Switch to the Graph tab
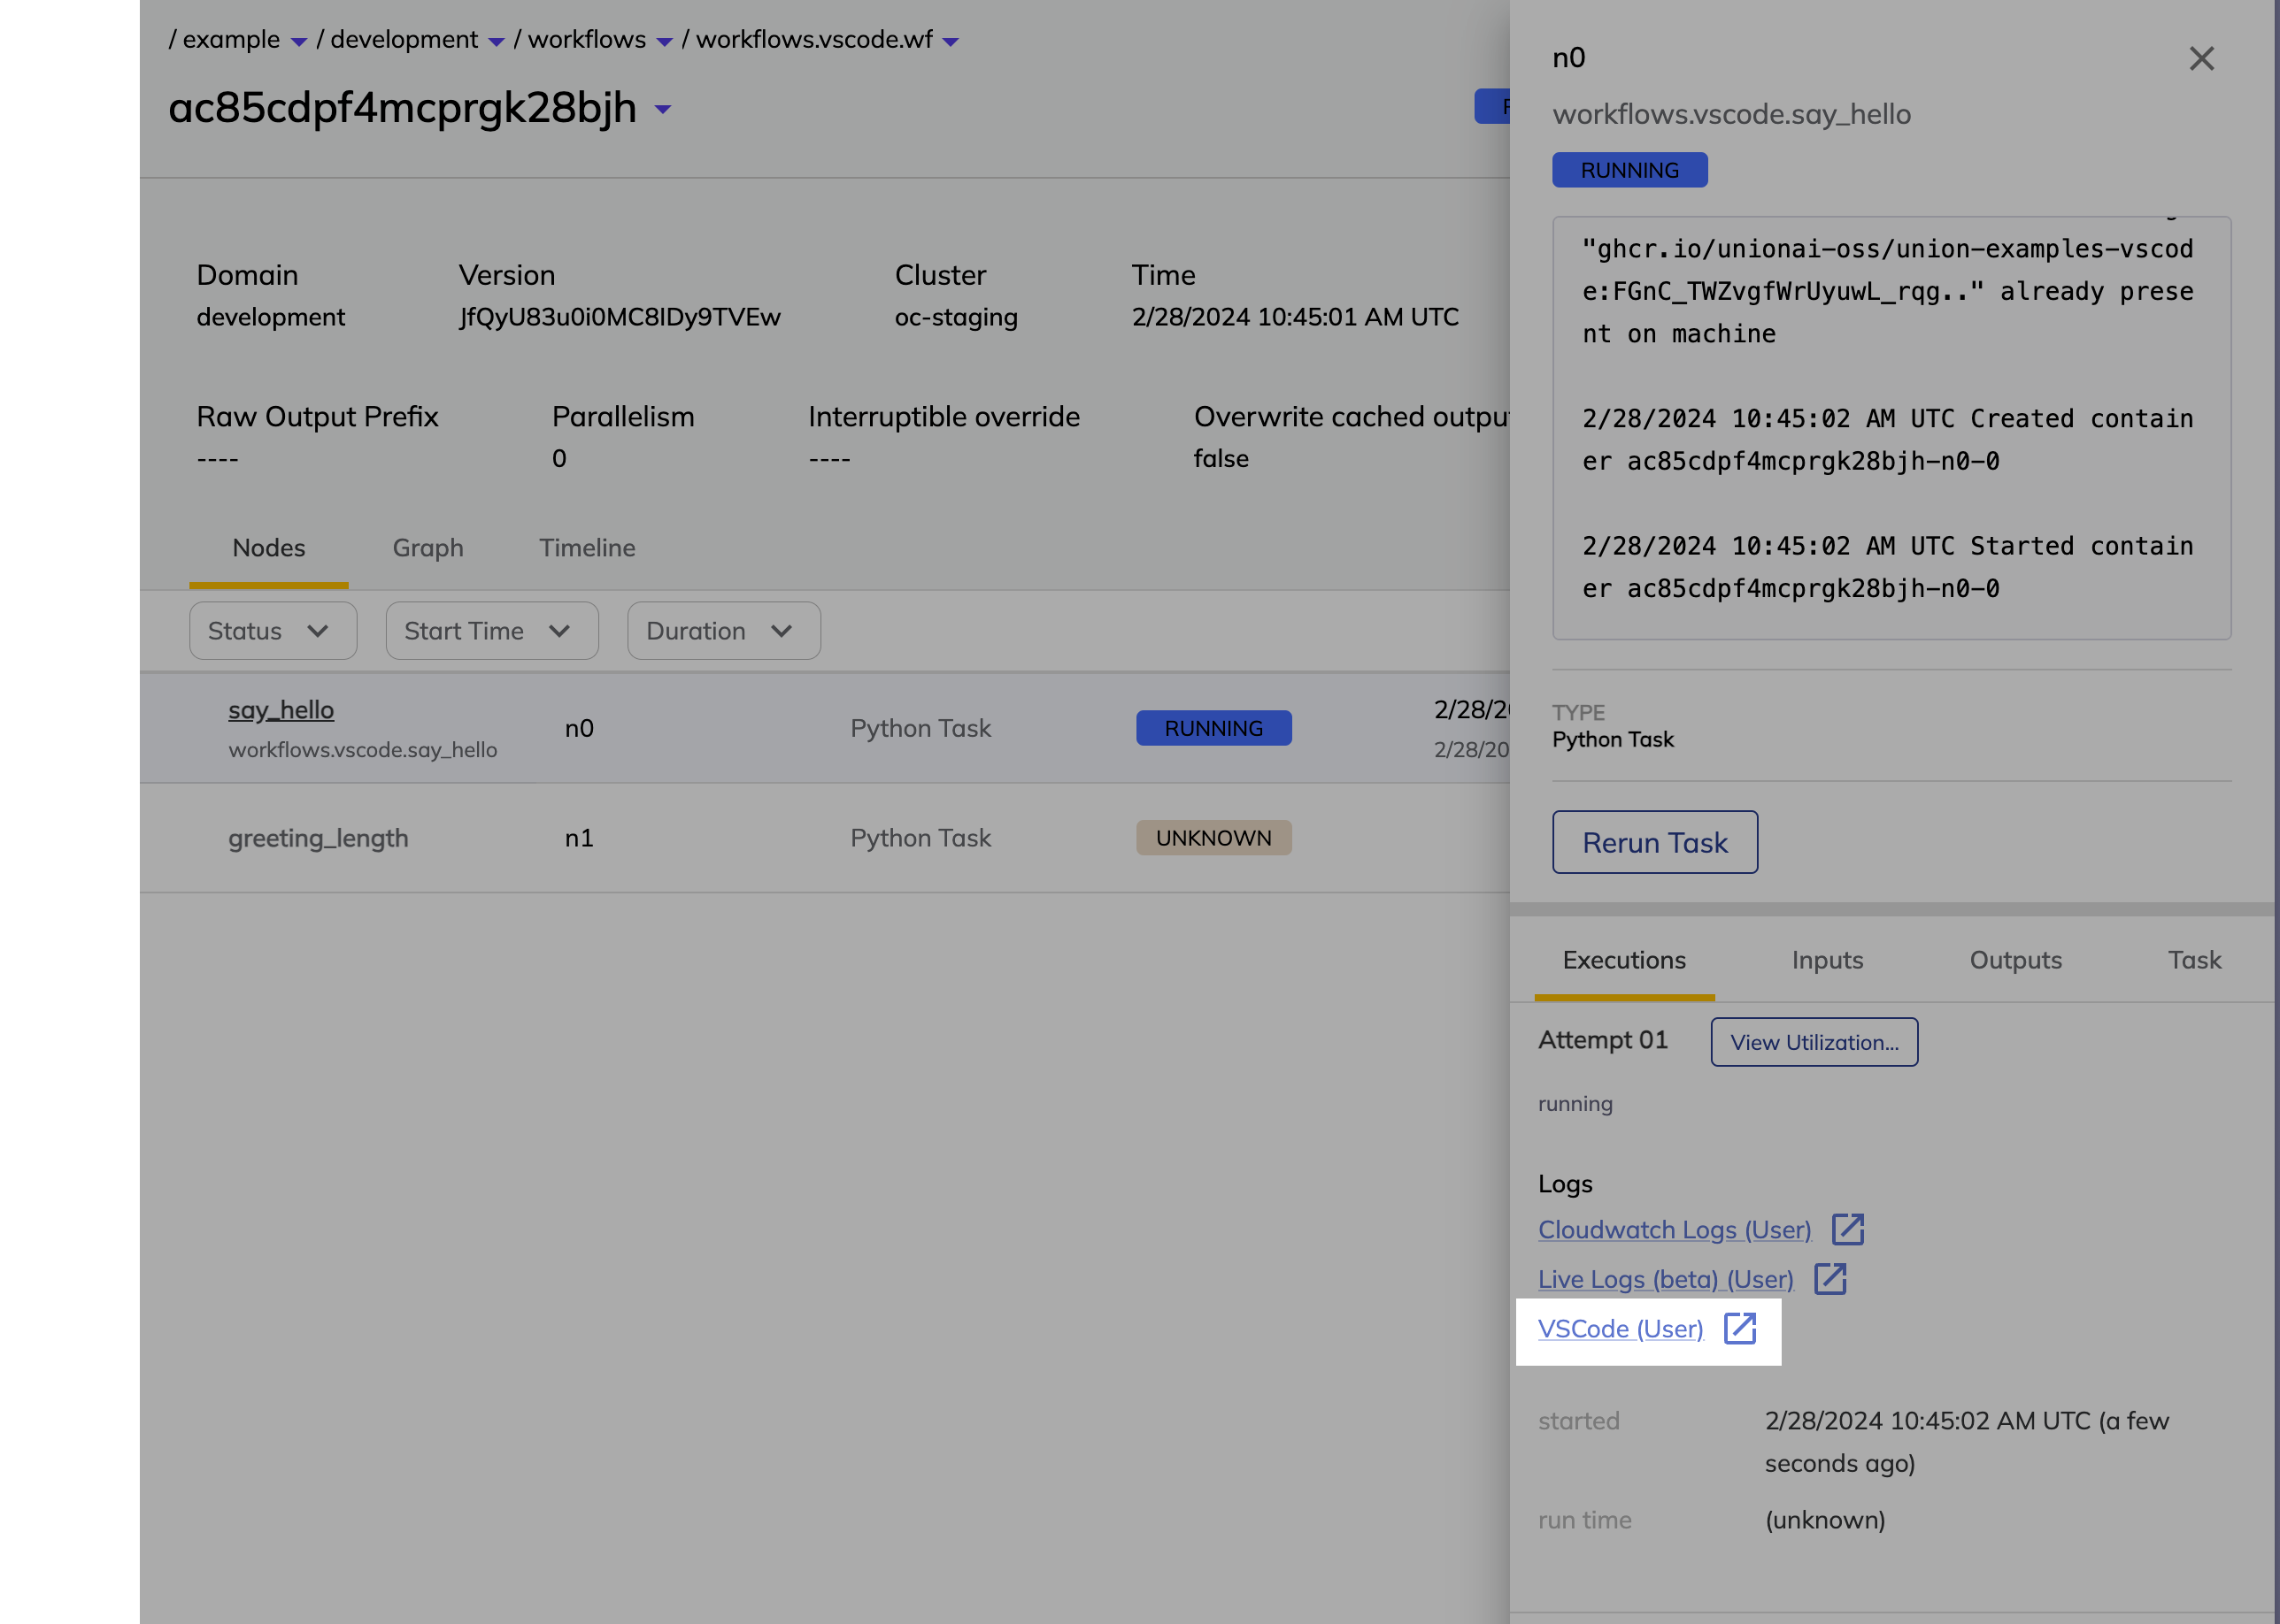Viewport: 2280px width, 1624px height. (427, 548)
